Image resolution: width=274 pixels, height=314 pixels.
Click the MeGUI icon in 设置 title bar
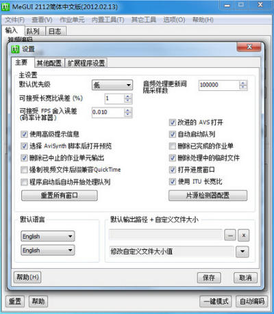[15, 49]
